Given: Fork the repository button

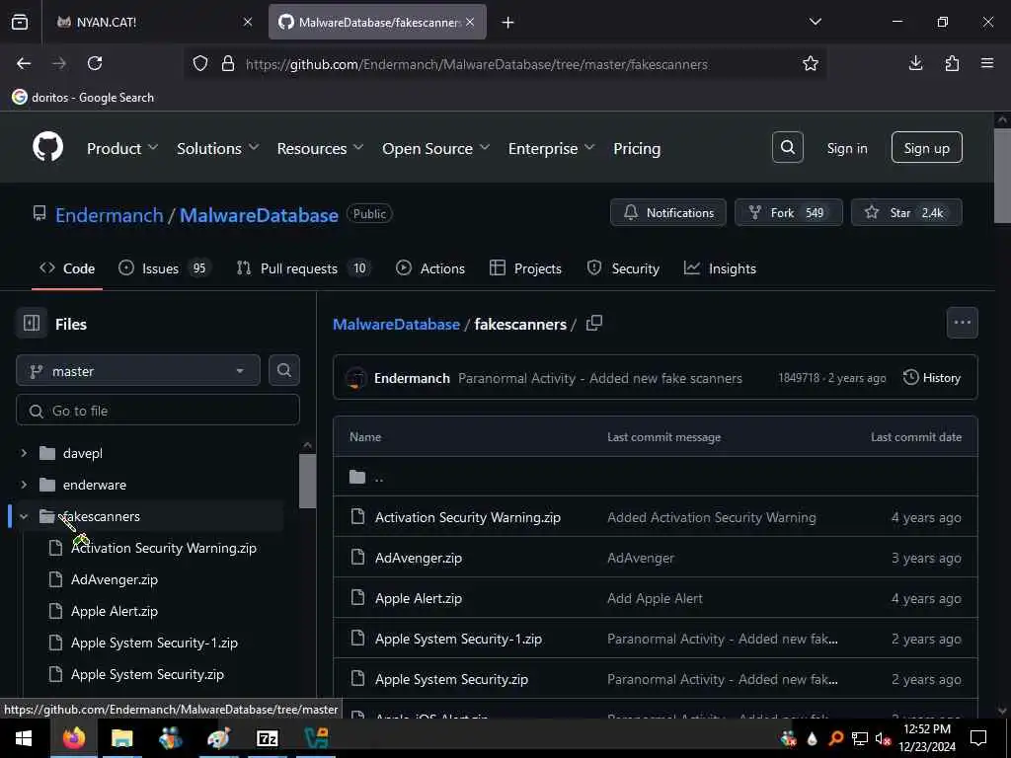Looking at the screenshot, I should pos(789,213).
